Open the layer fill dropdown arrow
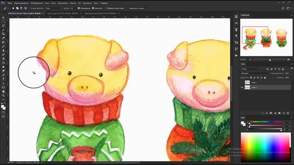This screenshot has width=294, height=165. click(291, 77)
